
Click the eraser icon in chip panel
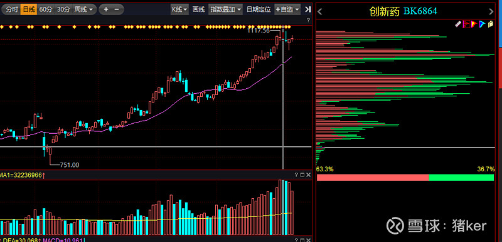[x=458, y=24]
